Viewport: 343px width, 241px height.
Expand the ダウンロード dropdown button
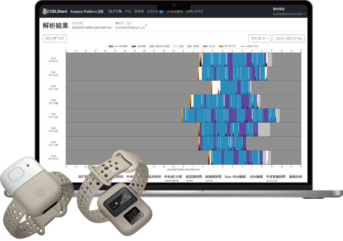[x=260, y=39]
